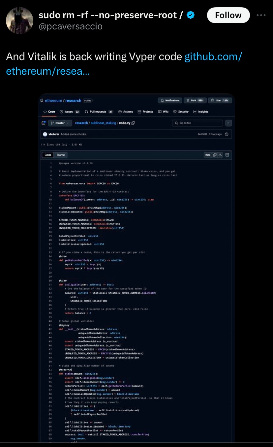Click the research repository name link
The image size is (273, 447).
(73, 100)
